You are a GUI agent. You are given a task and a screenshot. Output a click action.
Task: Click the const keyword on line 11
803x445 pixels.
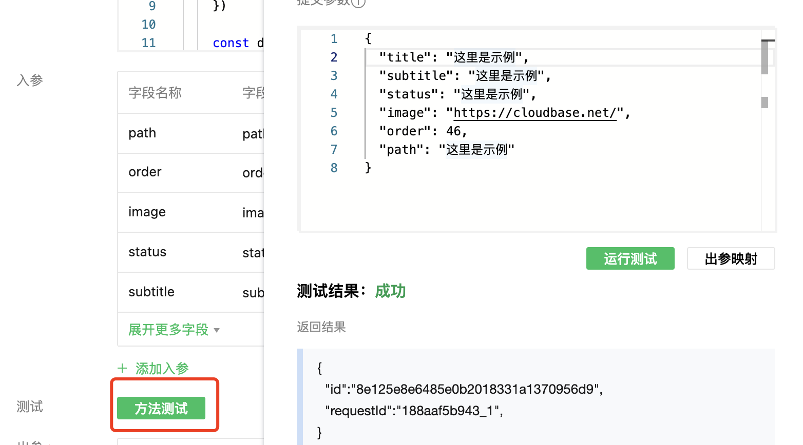tap(231, 43)
